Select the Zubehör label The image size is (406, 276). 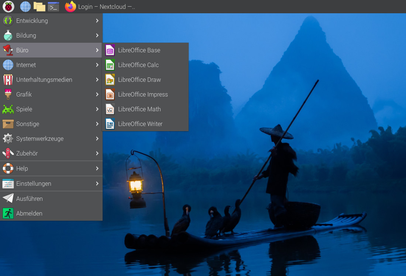point(27,153)
